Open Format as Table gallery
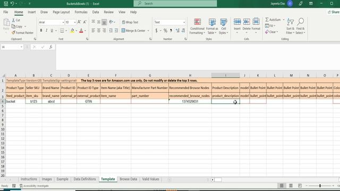This screenshot has height=191, width=340. coord(212,26)
